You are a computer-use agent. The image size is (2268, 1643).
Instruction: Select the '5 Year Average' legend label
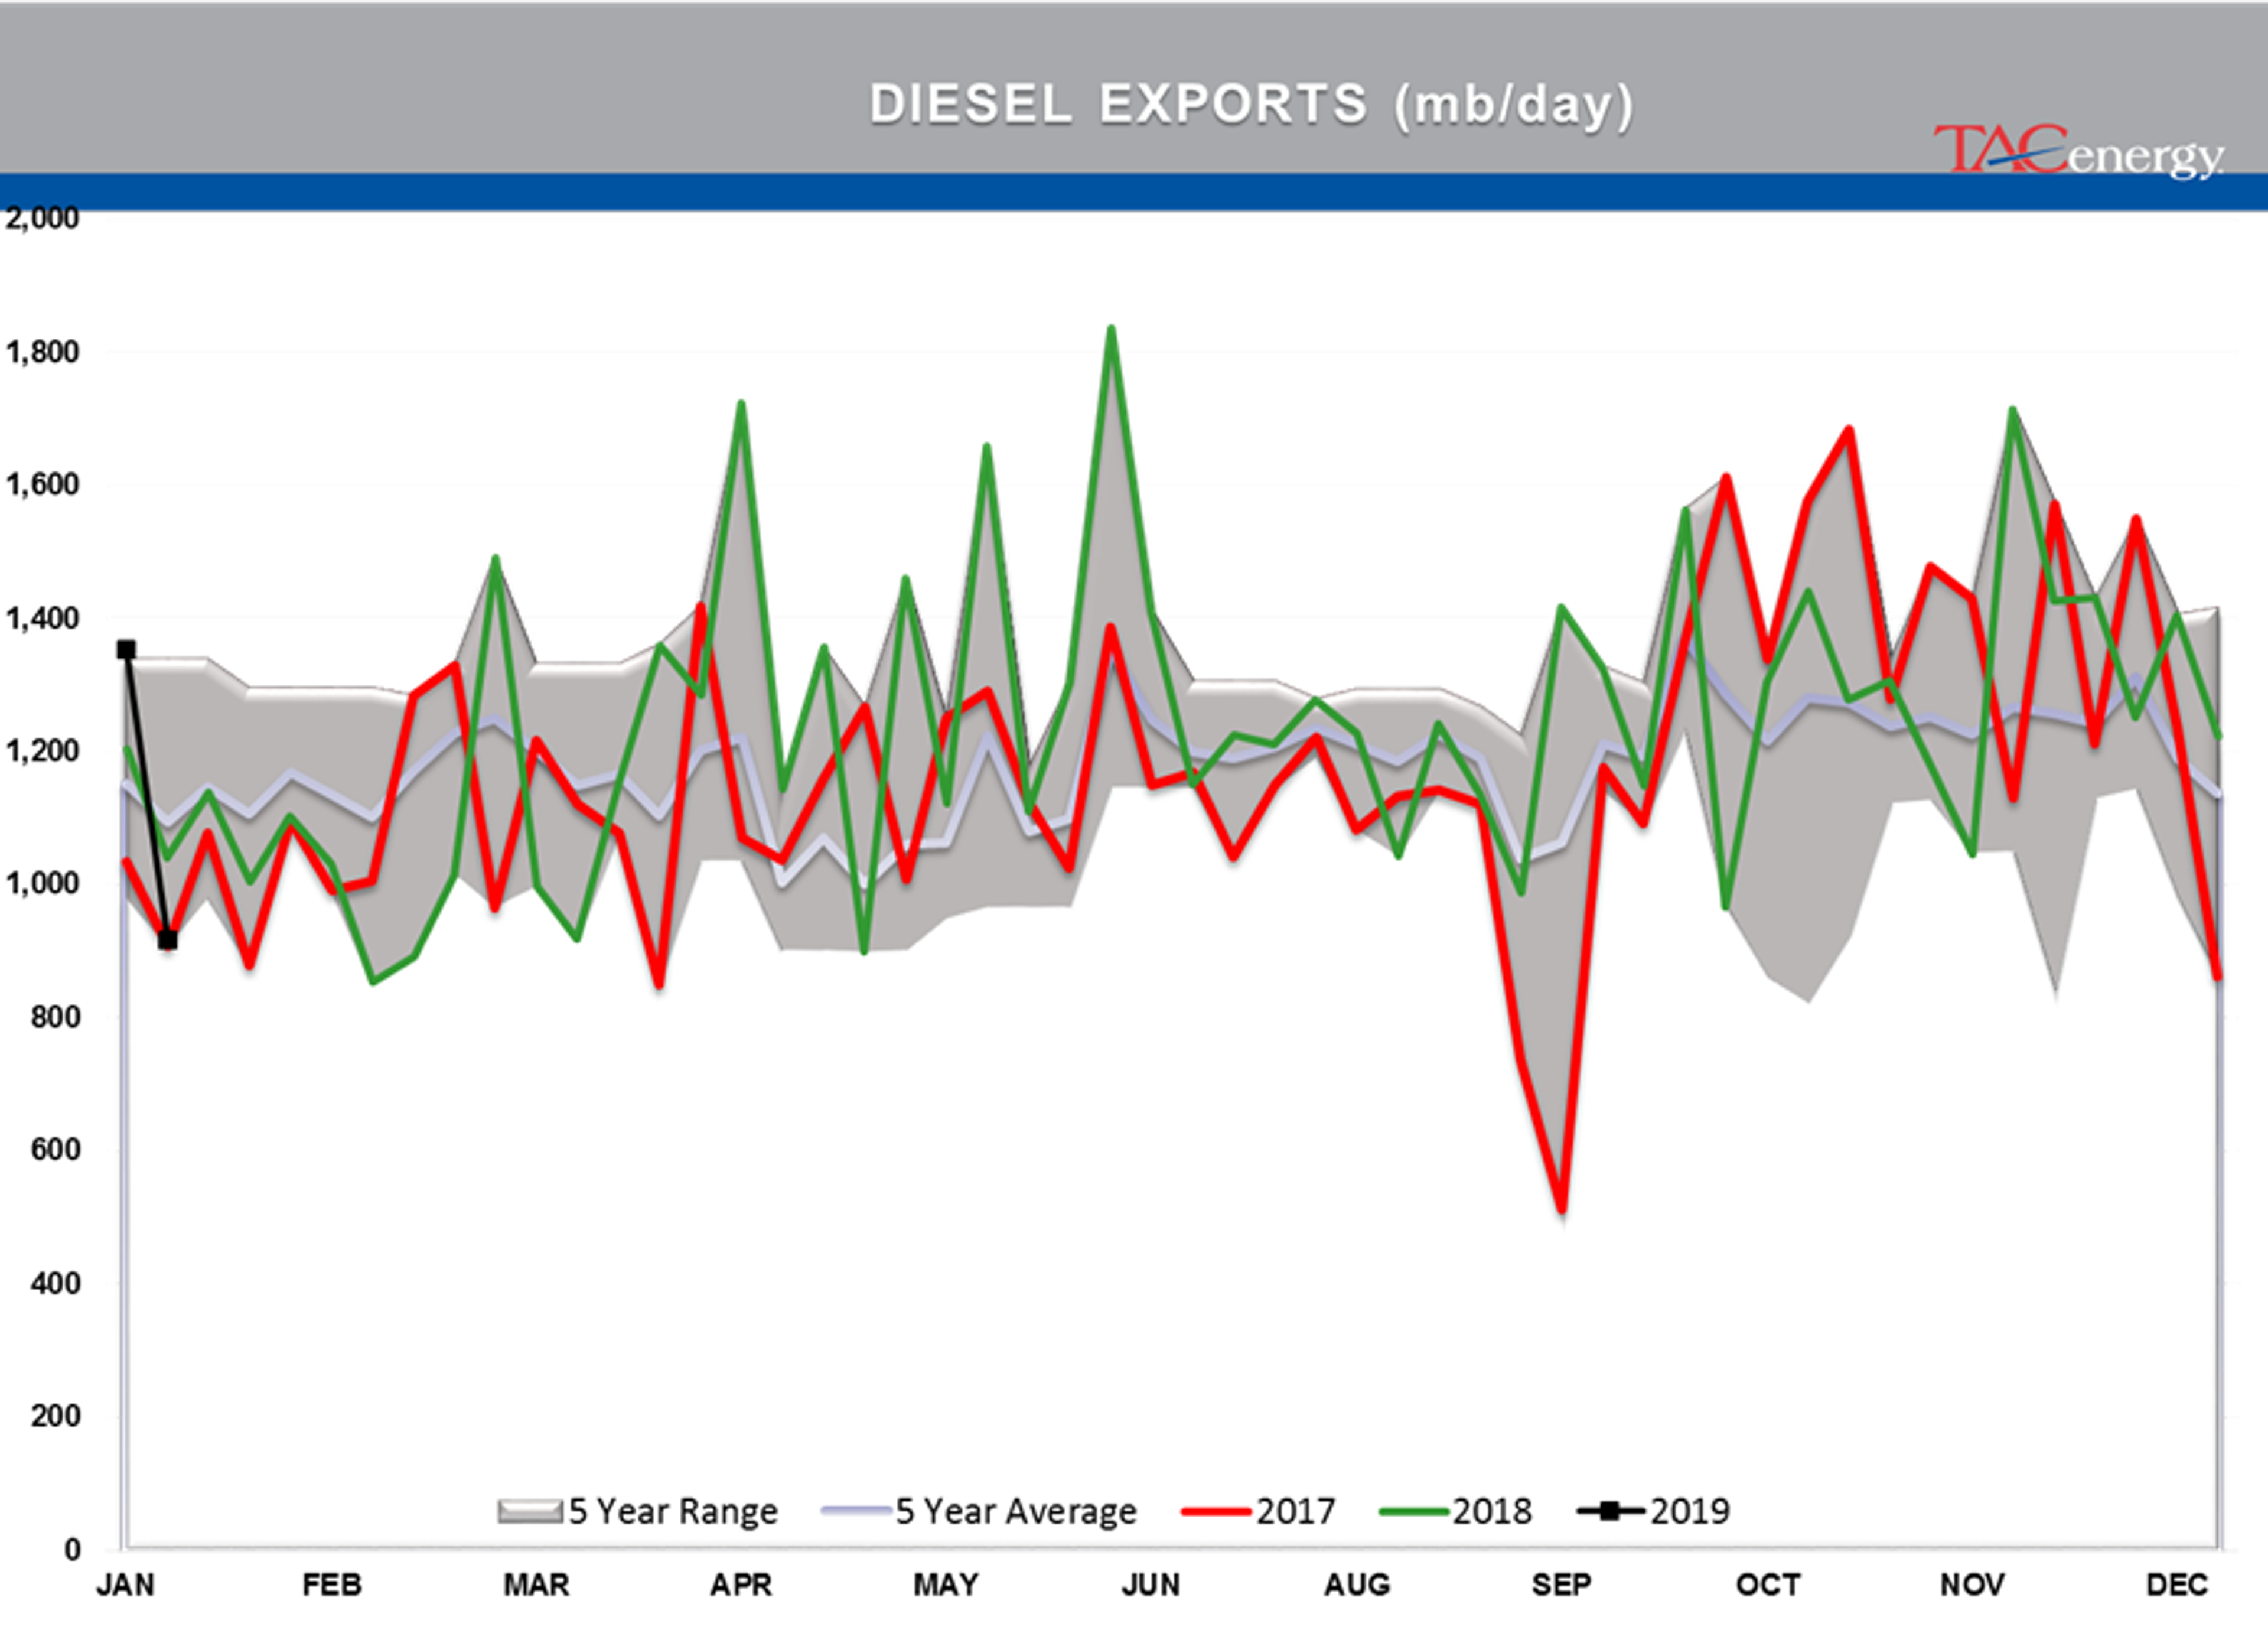pos(1016,1511)
